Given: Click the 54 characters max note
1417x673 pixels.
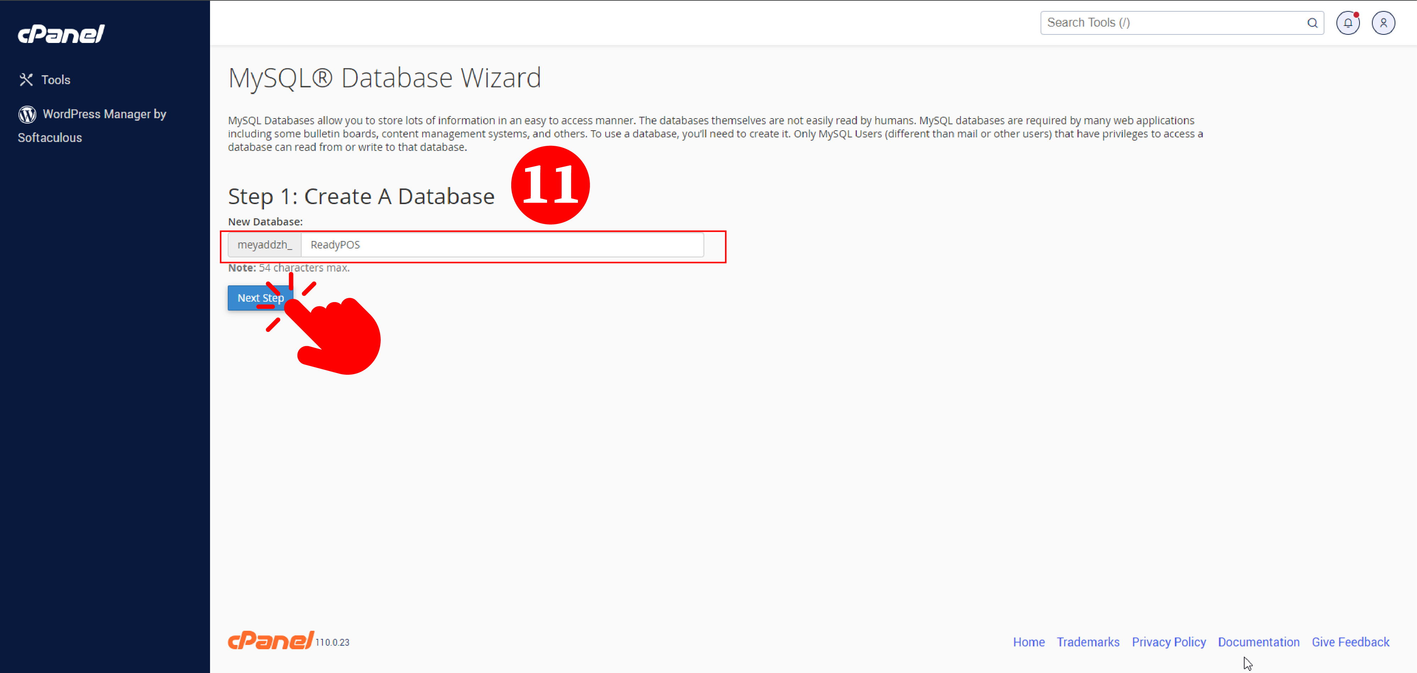Looking at the screenshot, I should (x=289, y=268).
